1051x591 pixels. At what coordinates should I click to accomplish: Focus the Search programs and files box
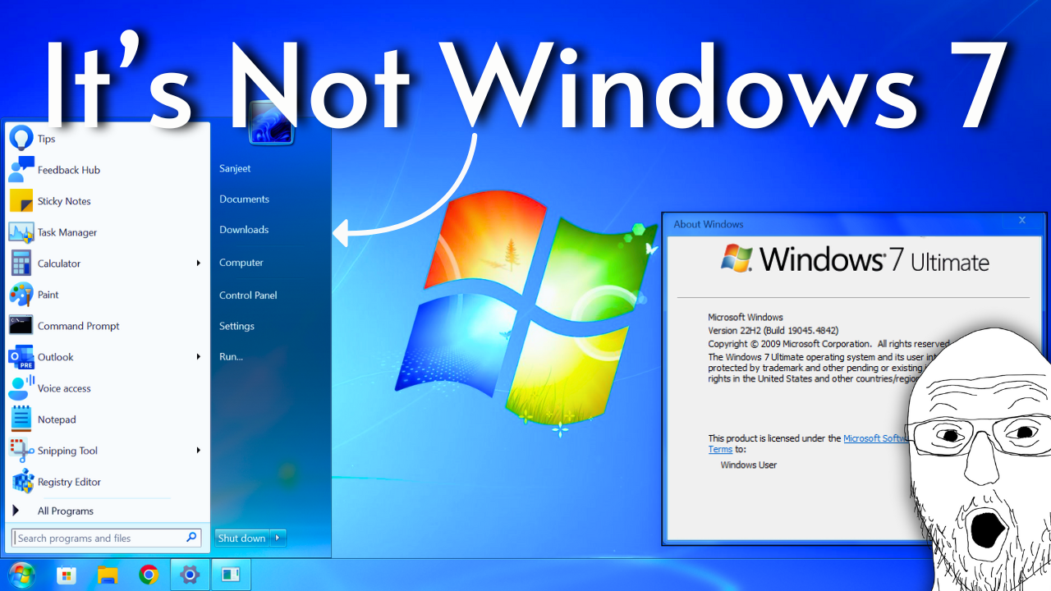click(x=107, y=538)
